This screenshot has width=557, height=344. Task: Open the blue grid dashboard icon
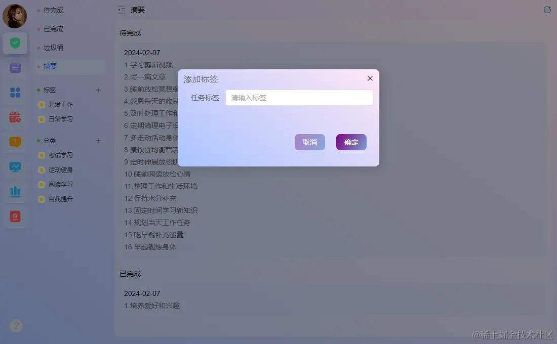15,92
